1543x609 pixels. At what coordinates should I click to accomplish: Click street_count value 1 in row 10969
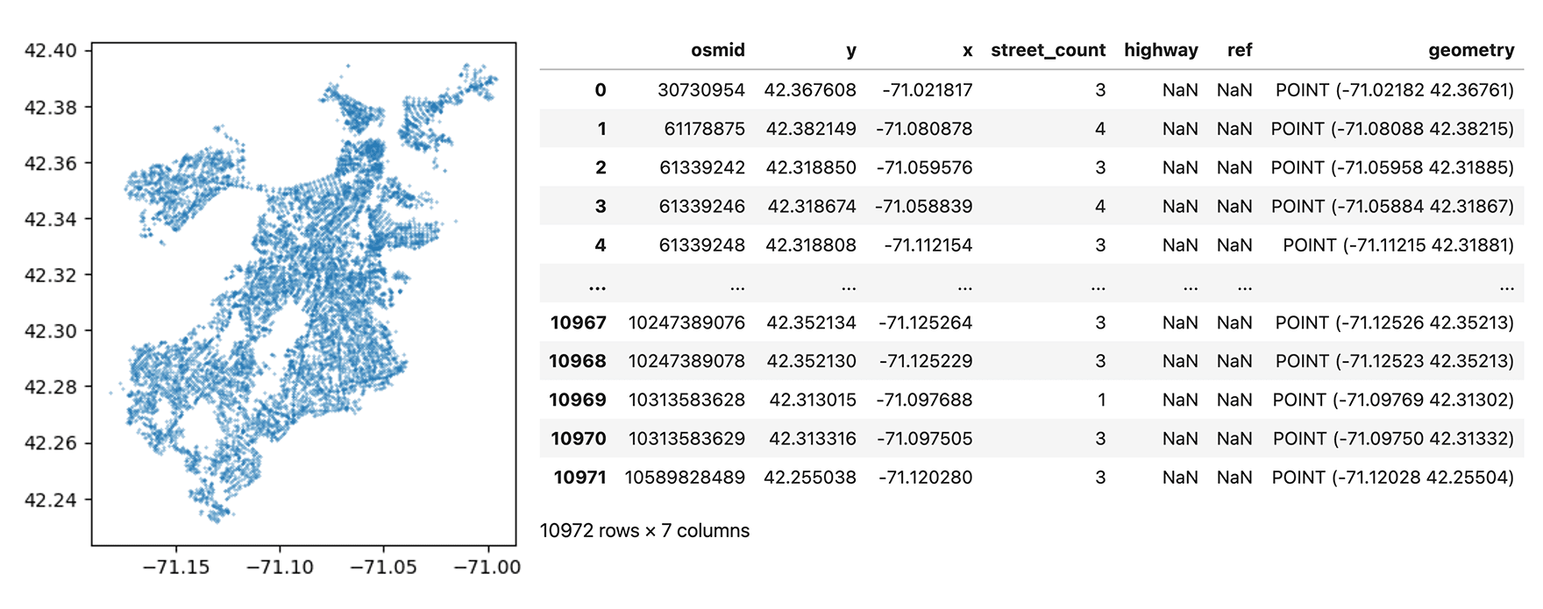coord(1100,400)
